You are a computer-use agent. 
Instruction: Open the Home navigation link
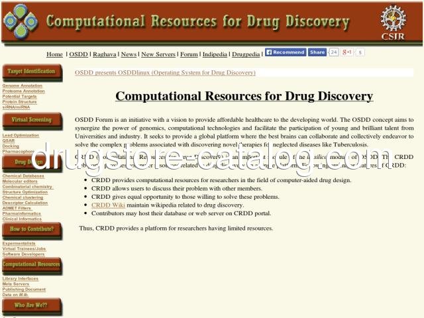pyautogui.click(x=54, y=54)
